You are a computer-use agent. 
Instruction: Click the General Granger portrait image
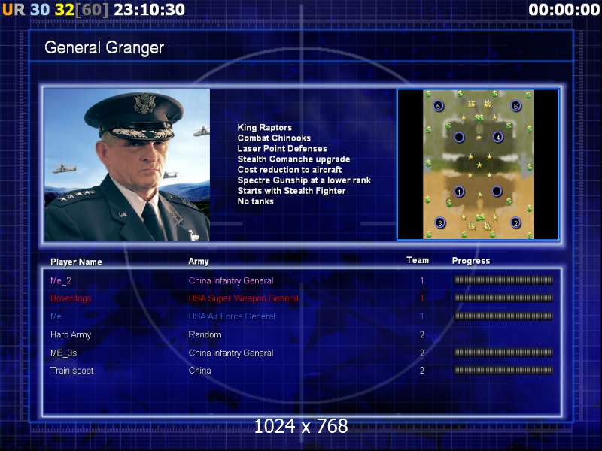click(x=127, y=165)
